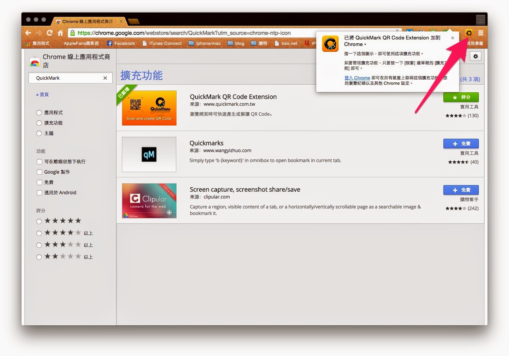
Task: Open the Facebook bookmark
Action: 121,43
